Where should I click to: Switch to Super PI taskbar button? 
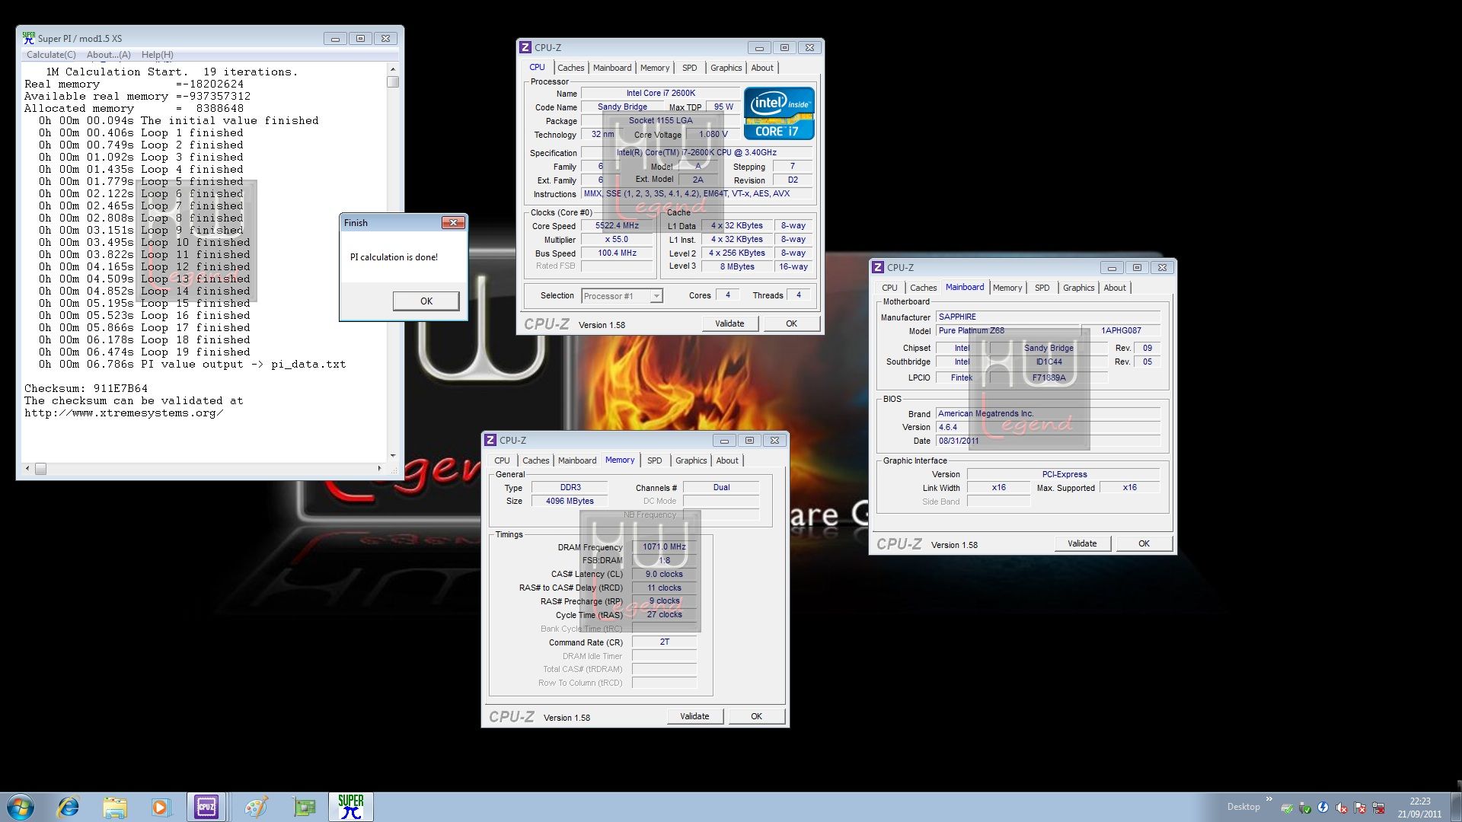point(351,807)
